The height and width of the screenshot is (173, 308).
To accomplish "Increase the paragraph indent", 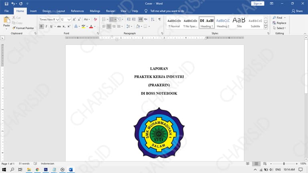I will pyautogui.click(x=134, y=19).
